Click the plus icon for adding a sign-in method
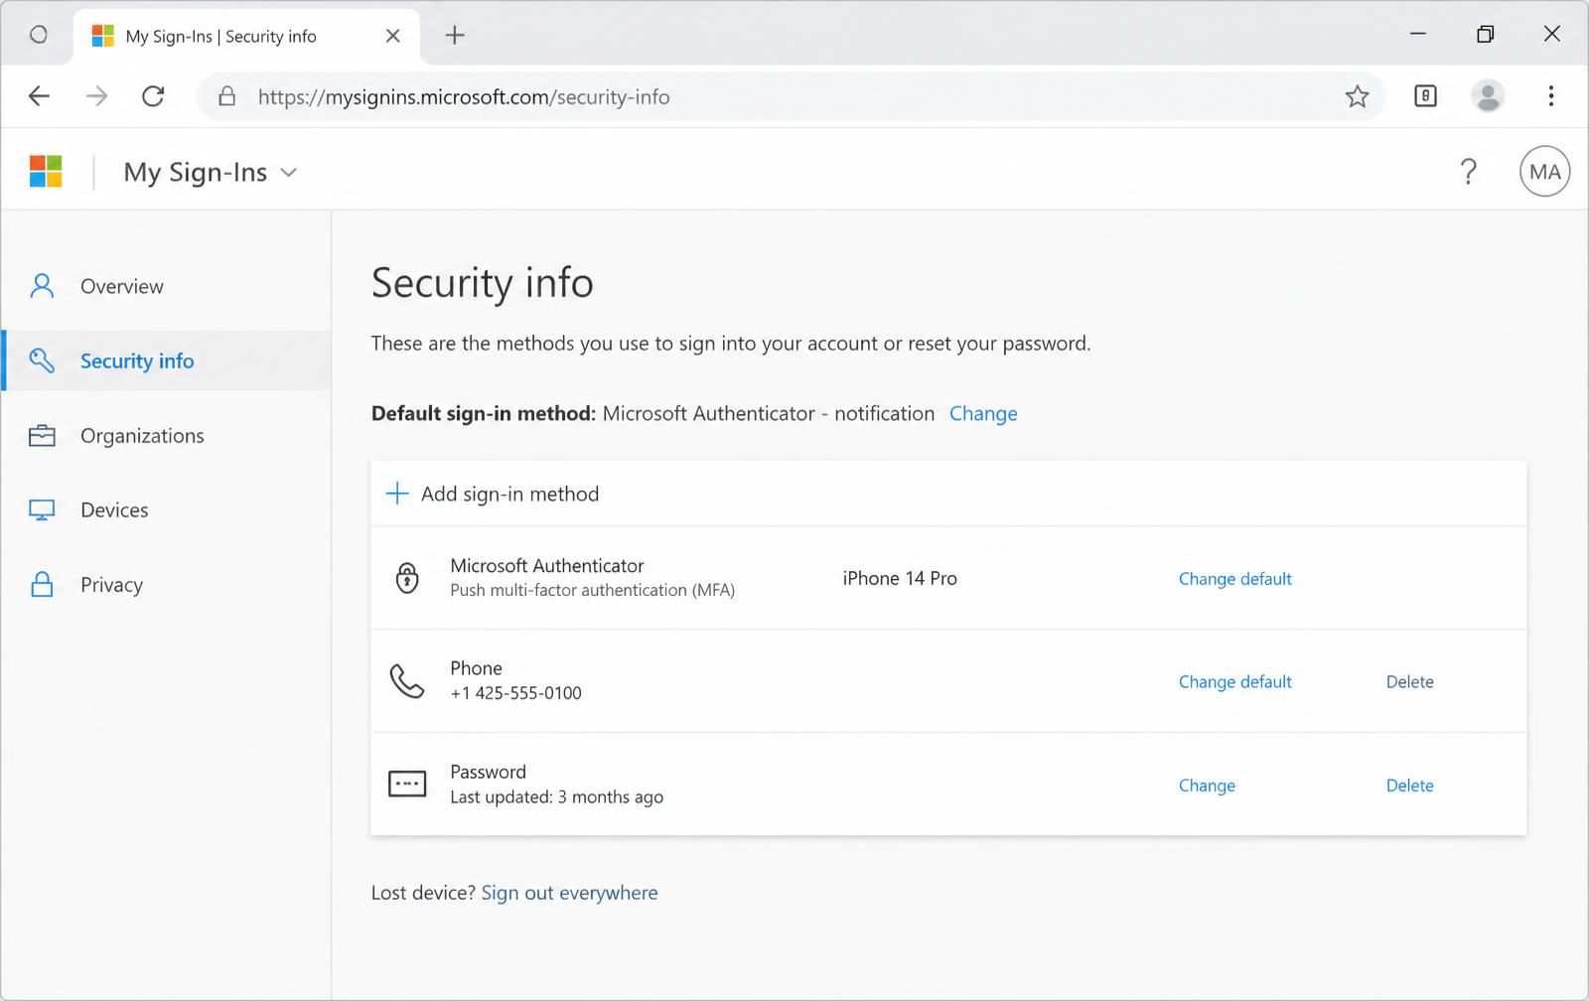 tap(397, 494)
